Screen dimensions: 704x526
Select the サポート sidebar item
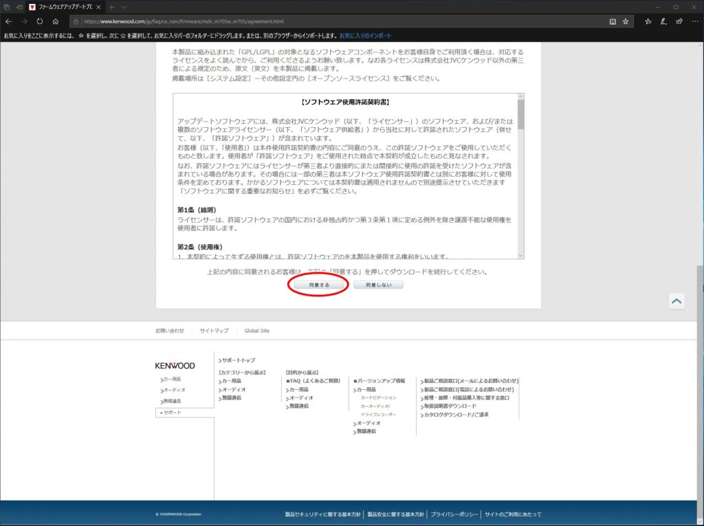tap(185, 413)
